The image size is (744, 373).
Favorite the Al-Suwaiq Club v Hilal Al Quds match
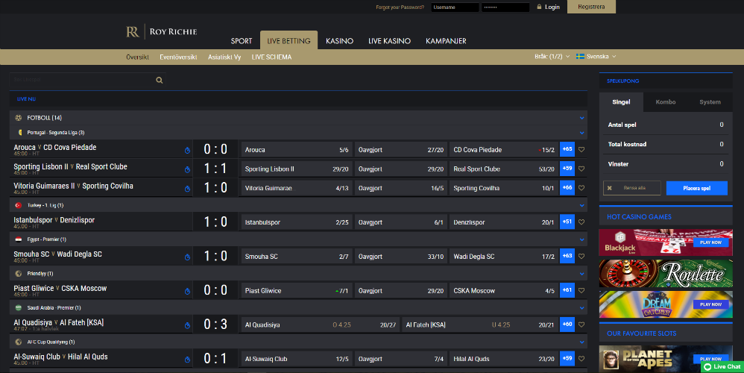[x=581, y=358]
